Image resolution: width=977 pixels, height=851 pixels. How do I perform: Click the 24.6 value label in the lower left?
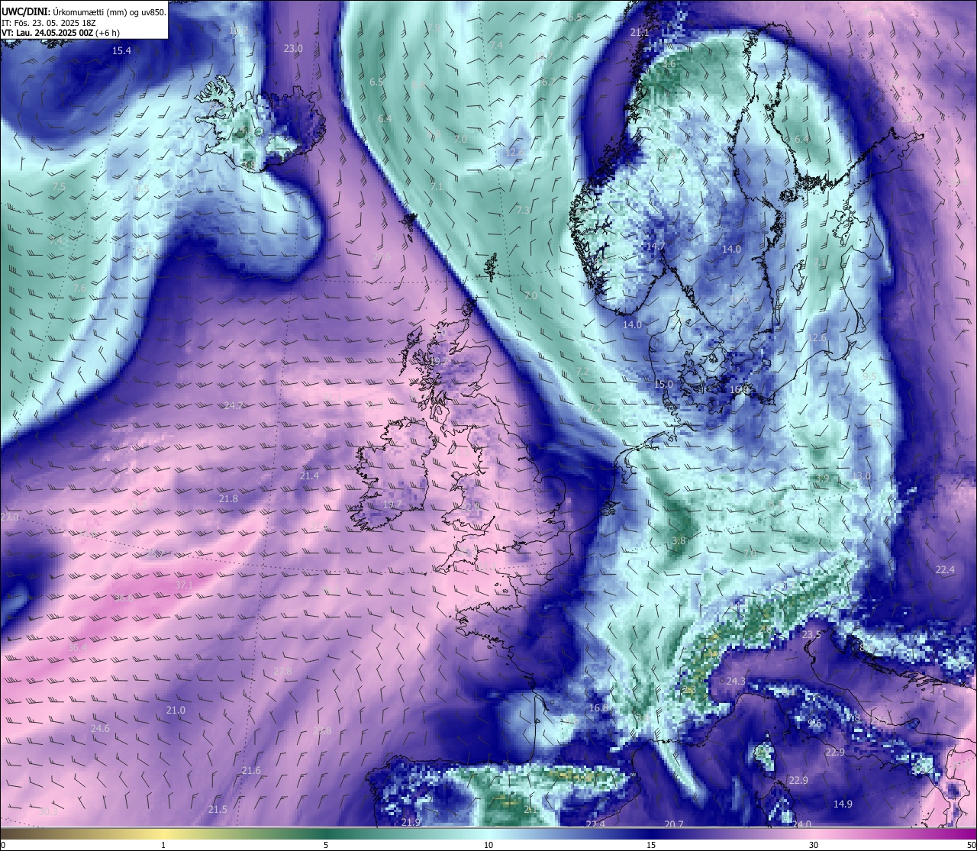100,728
